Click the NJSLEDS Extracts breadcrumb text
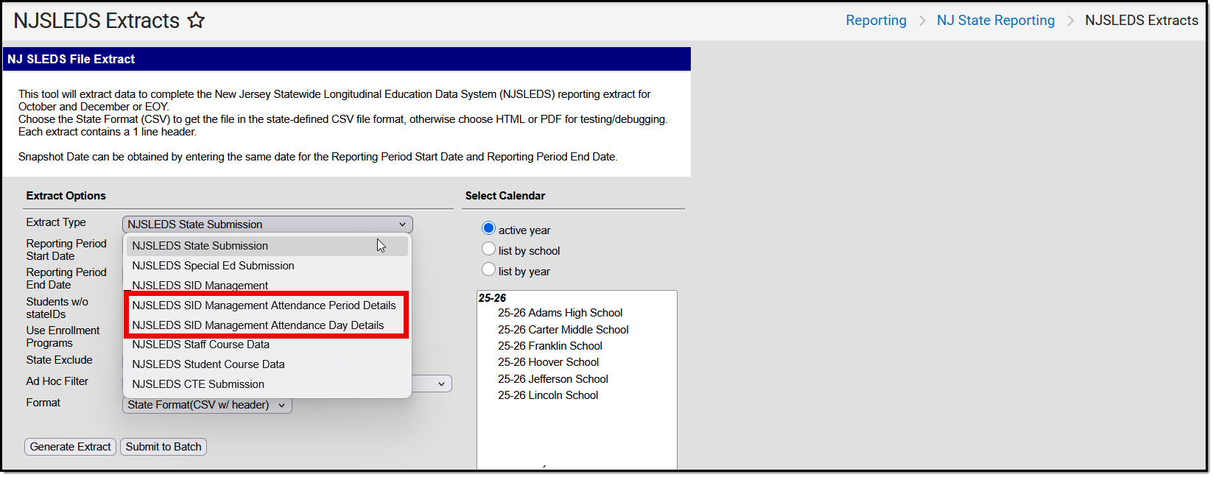The height and width of the screenshot is (477, 1213). 1142,21
